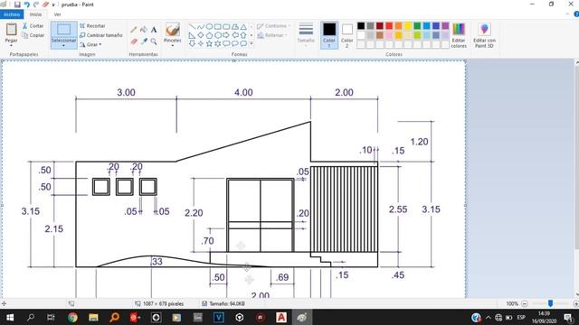Click the Pegar clipboard icon
The height and width of the screenshot is (325, 579).
[12, 29]
